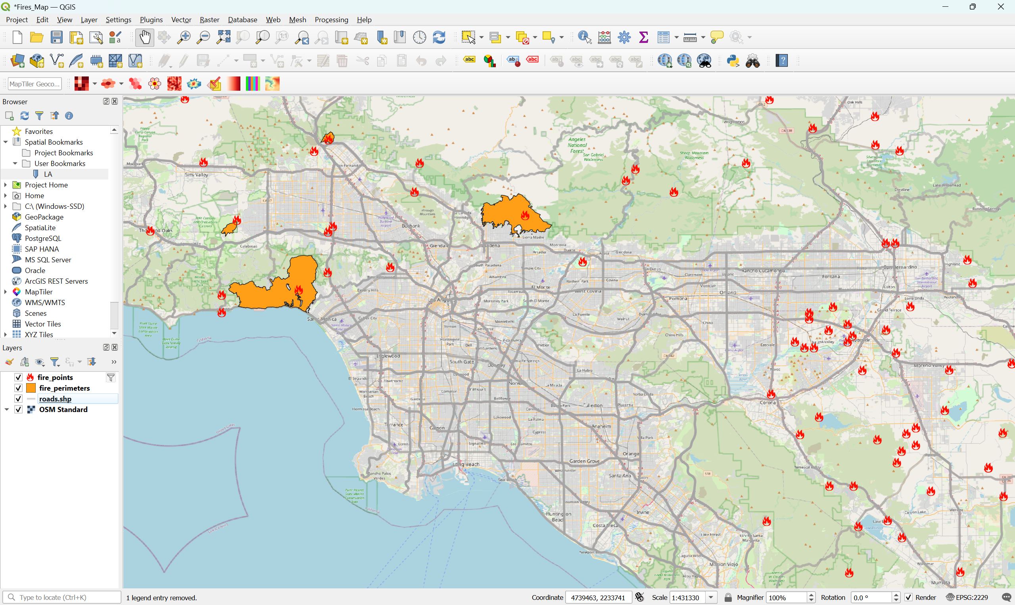Collapse the User Bookmarks folder

click(x=15, y=164)
